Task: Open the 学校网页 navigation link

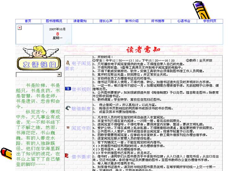Action: 210,21
